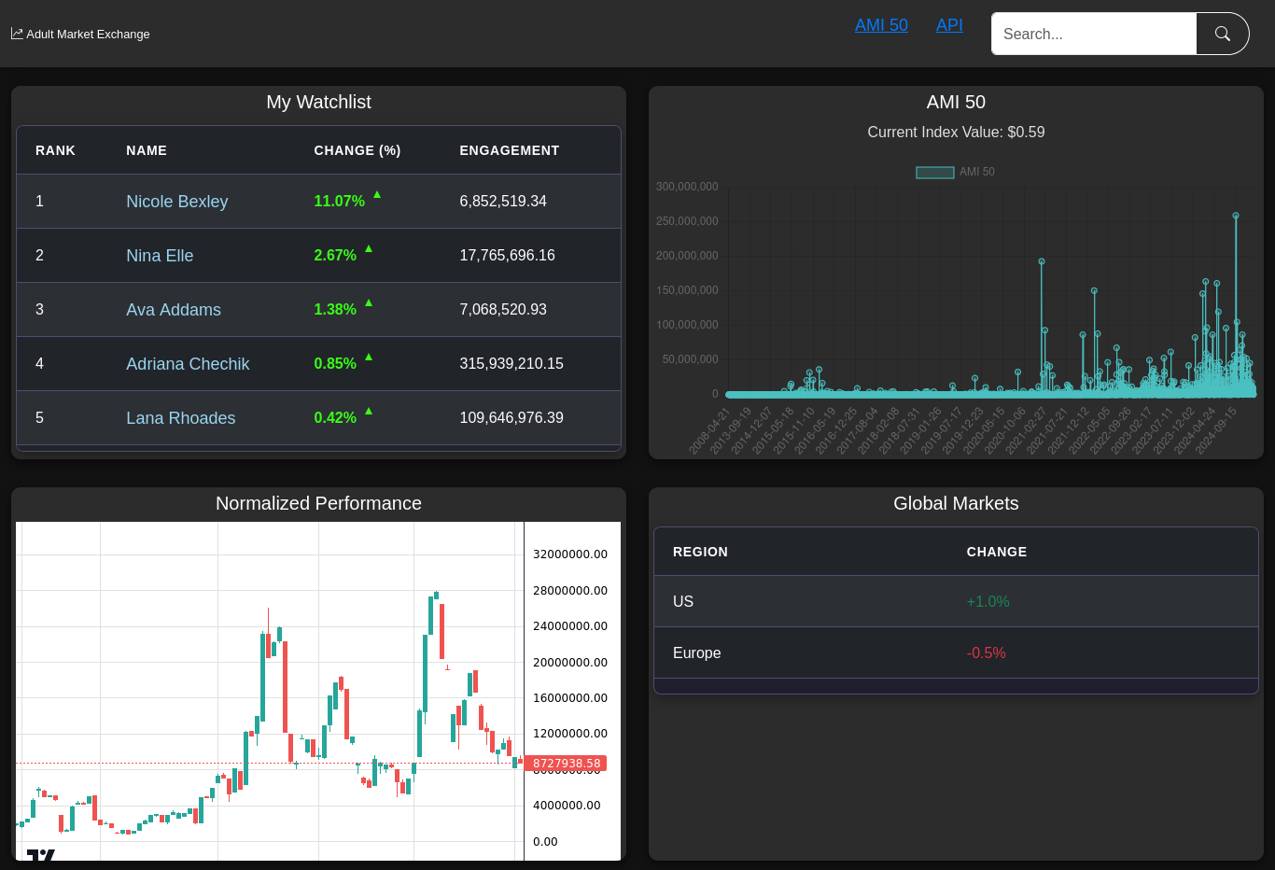Click the Europe region cell
Screen dimensions: 1275x870
(697, 653)
